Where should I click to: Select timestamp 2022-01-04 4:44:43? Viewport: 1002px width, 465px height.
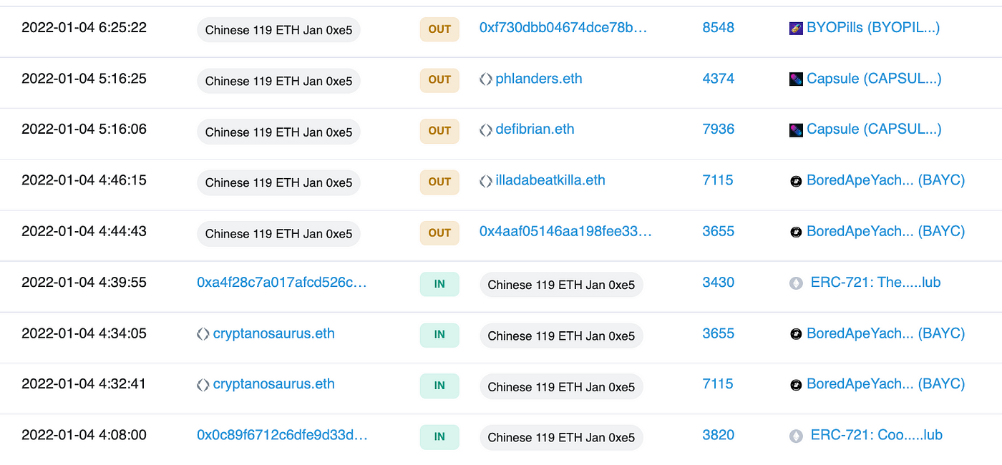point(84,231)
